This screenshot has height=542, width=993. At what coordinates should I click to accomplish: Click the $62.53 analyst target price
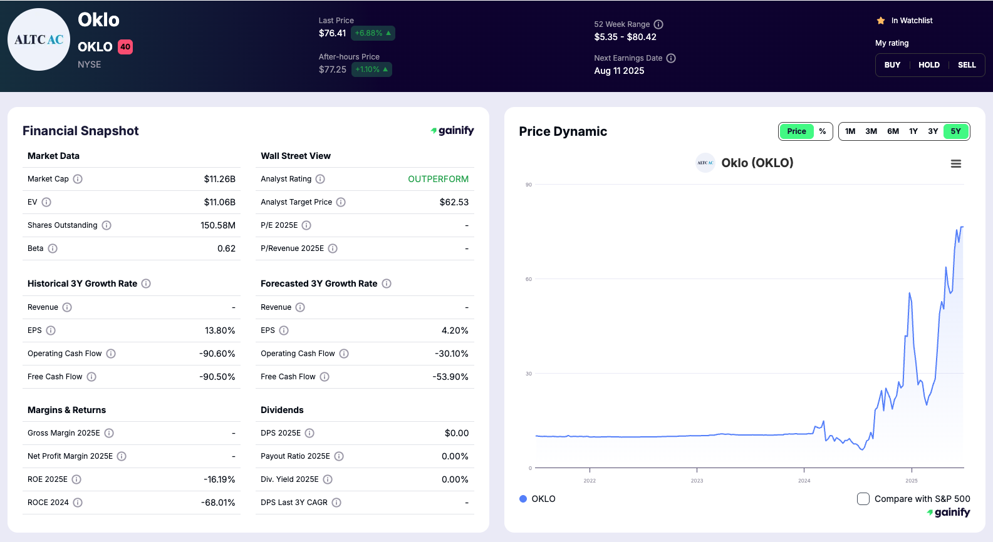pyautogui.click(x=454, y=202)
